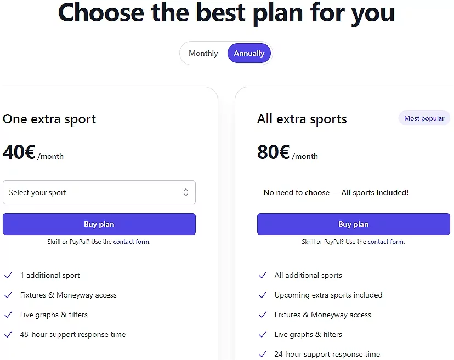Click the All extra sports plan title

pyautogui.click(x=302, y=119)
